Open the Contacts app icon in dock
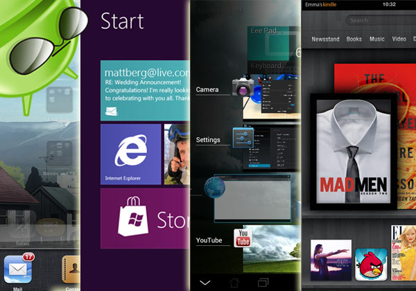This screenshot has width=416, height=291. click(71, 270)
